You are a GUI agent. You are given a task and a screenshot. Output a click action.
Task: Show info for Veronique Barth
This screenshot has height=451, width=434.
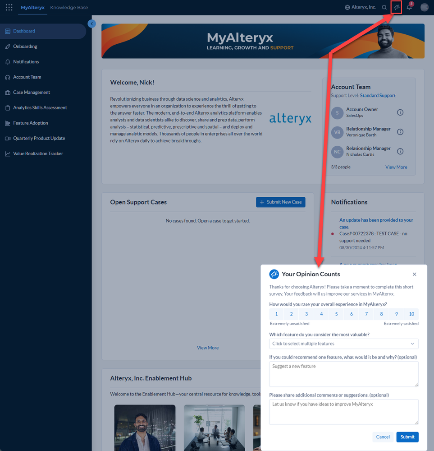tap(400, 132)
